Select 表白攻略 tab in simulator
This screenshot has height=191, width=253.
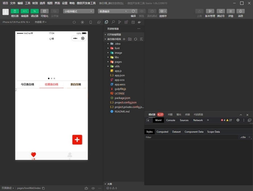(x=76, y=84)
